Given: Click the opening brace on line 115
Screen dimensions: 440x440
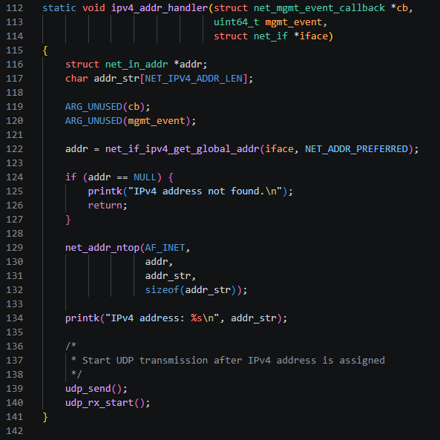Looking at the screenshot, I should [x=45, y=50].
